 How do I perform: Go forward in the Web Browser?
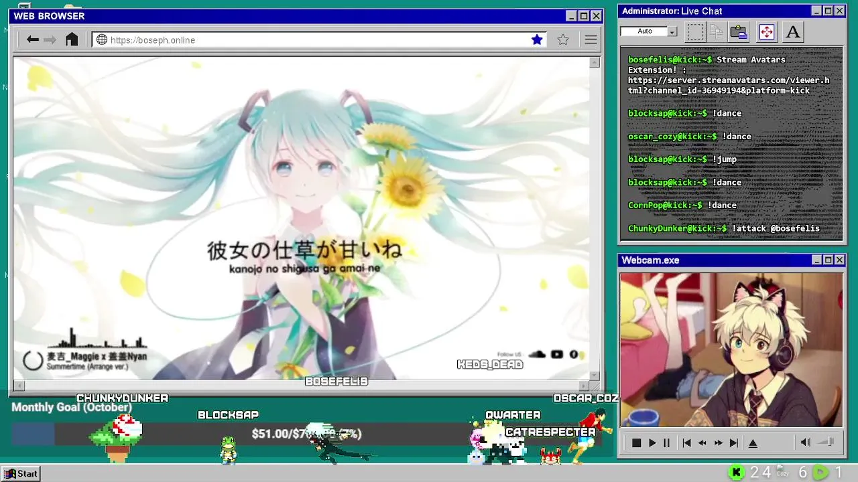click(50, 39)
